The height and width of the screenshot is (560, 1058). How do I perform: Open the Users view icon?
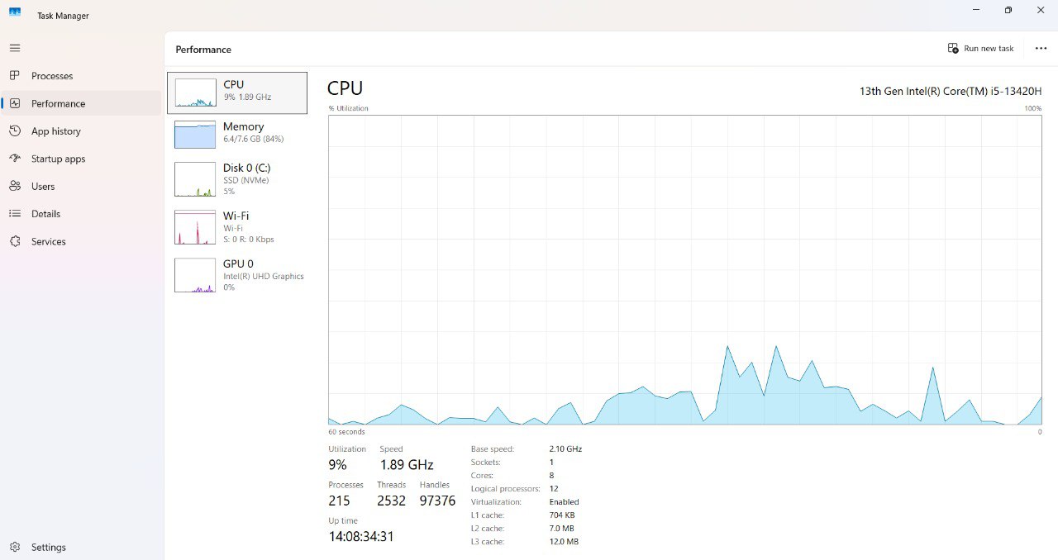click(x=15, y=186)
